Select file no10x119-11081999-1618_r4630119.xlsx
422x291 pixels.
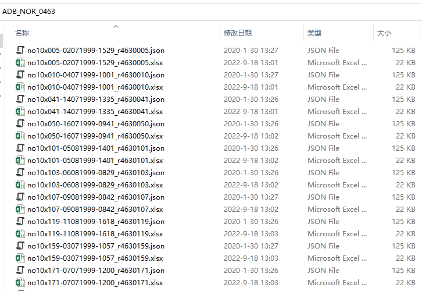[95, 233]
